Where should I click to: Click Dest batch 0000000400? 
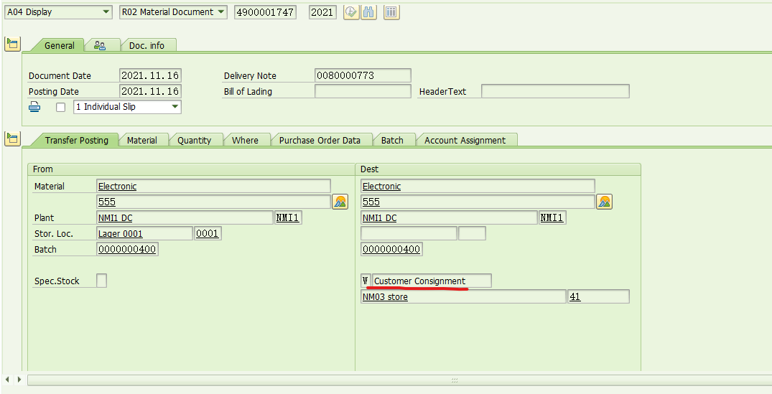[391, 249]
